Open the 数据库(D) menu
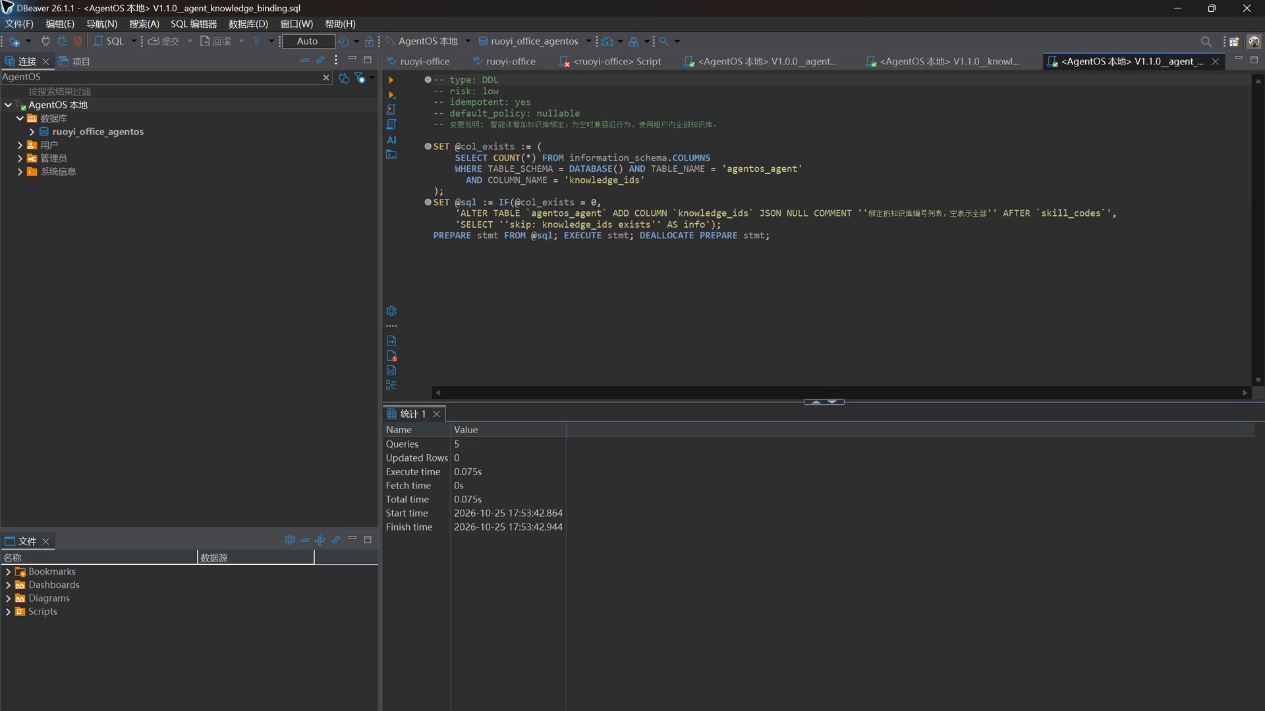The width and height of the screenshot is (1265, 711). click(248, 24)
